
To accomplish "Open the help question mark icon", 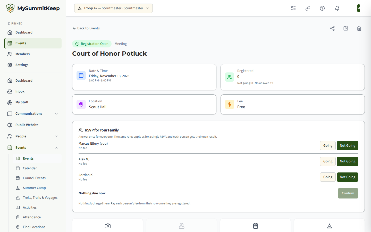I will click(322, 8).
